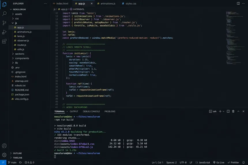Open the terminal launch profile dropdown arrow

click(223, 111)
